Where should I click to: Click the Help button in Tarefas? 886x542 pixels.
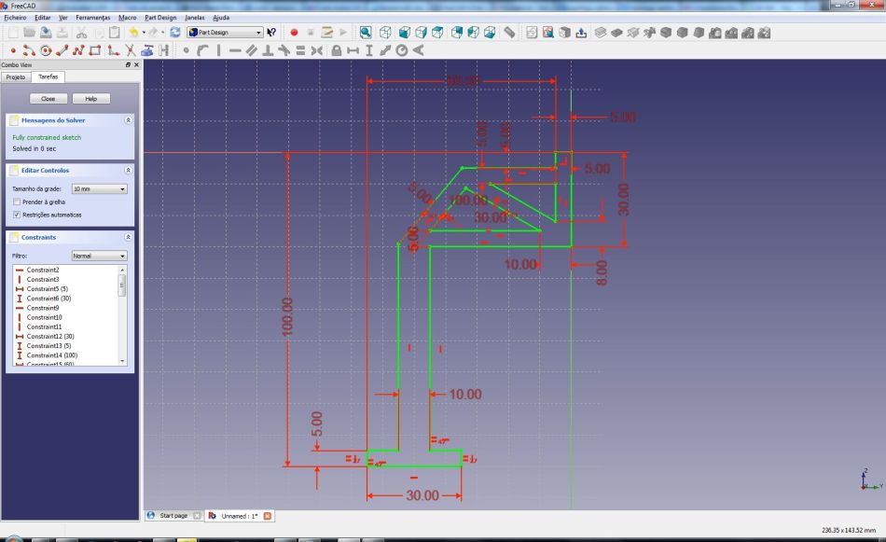(x=91, y=98)
